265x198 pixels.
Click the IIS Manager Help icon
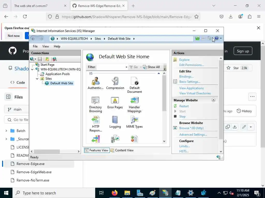click(217, 38)
